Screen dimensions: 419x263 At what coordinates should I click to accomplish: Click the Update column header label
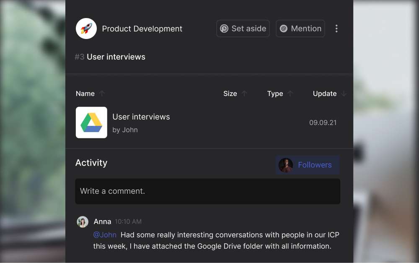pos(325,94)
